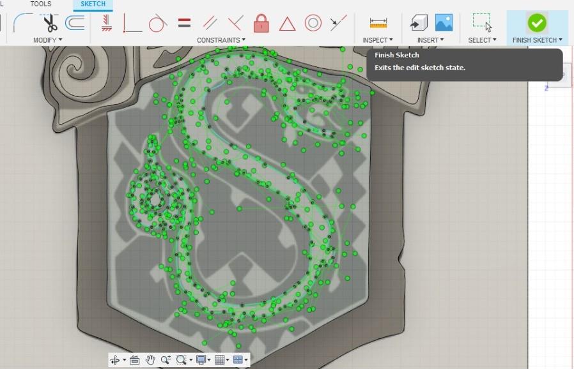Select the Fillet tool
Screen dimensions: 574x369
tap(23, 23)
